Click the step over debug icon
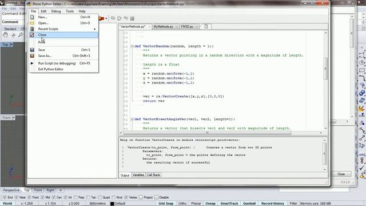The image size is (366, 206). click(120, 18)
